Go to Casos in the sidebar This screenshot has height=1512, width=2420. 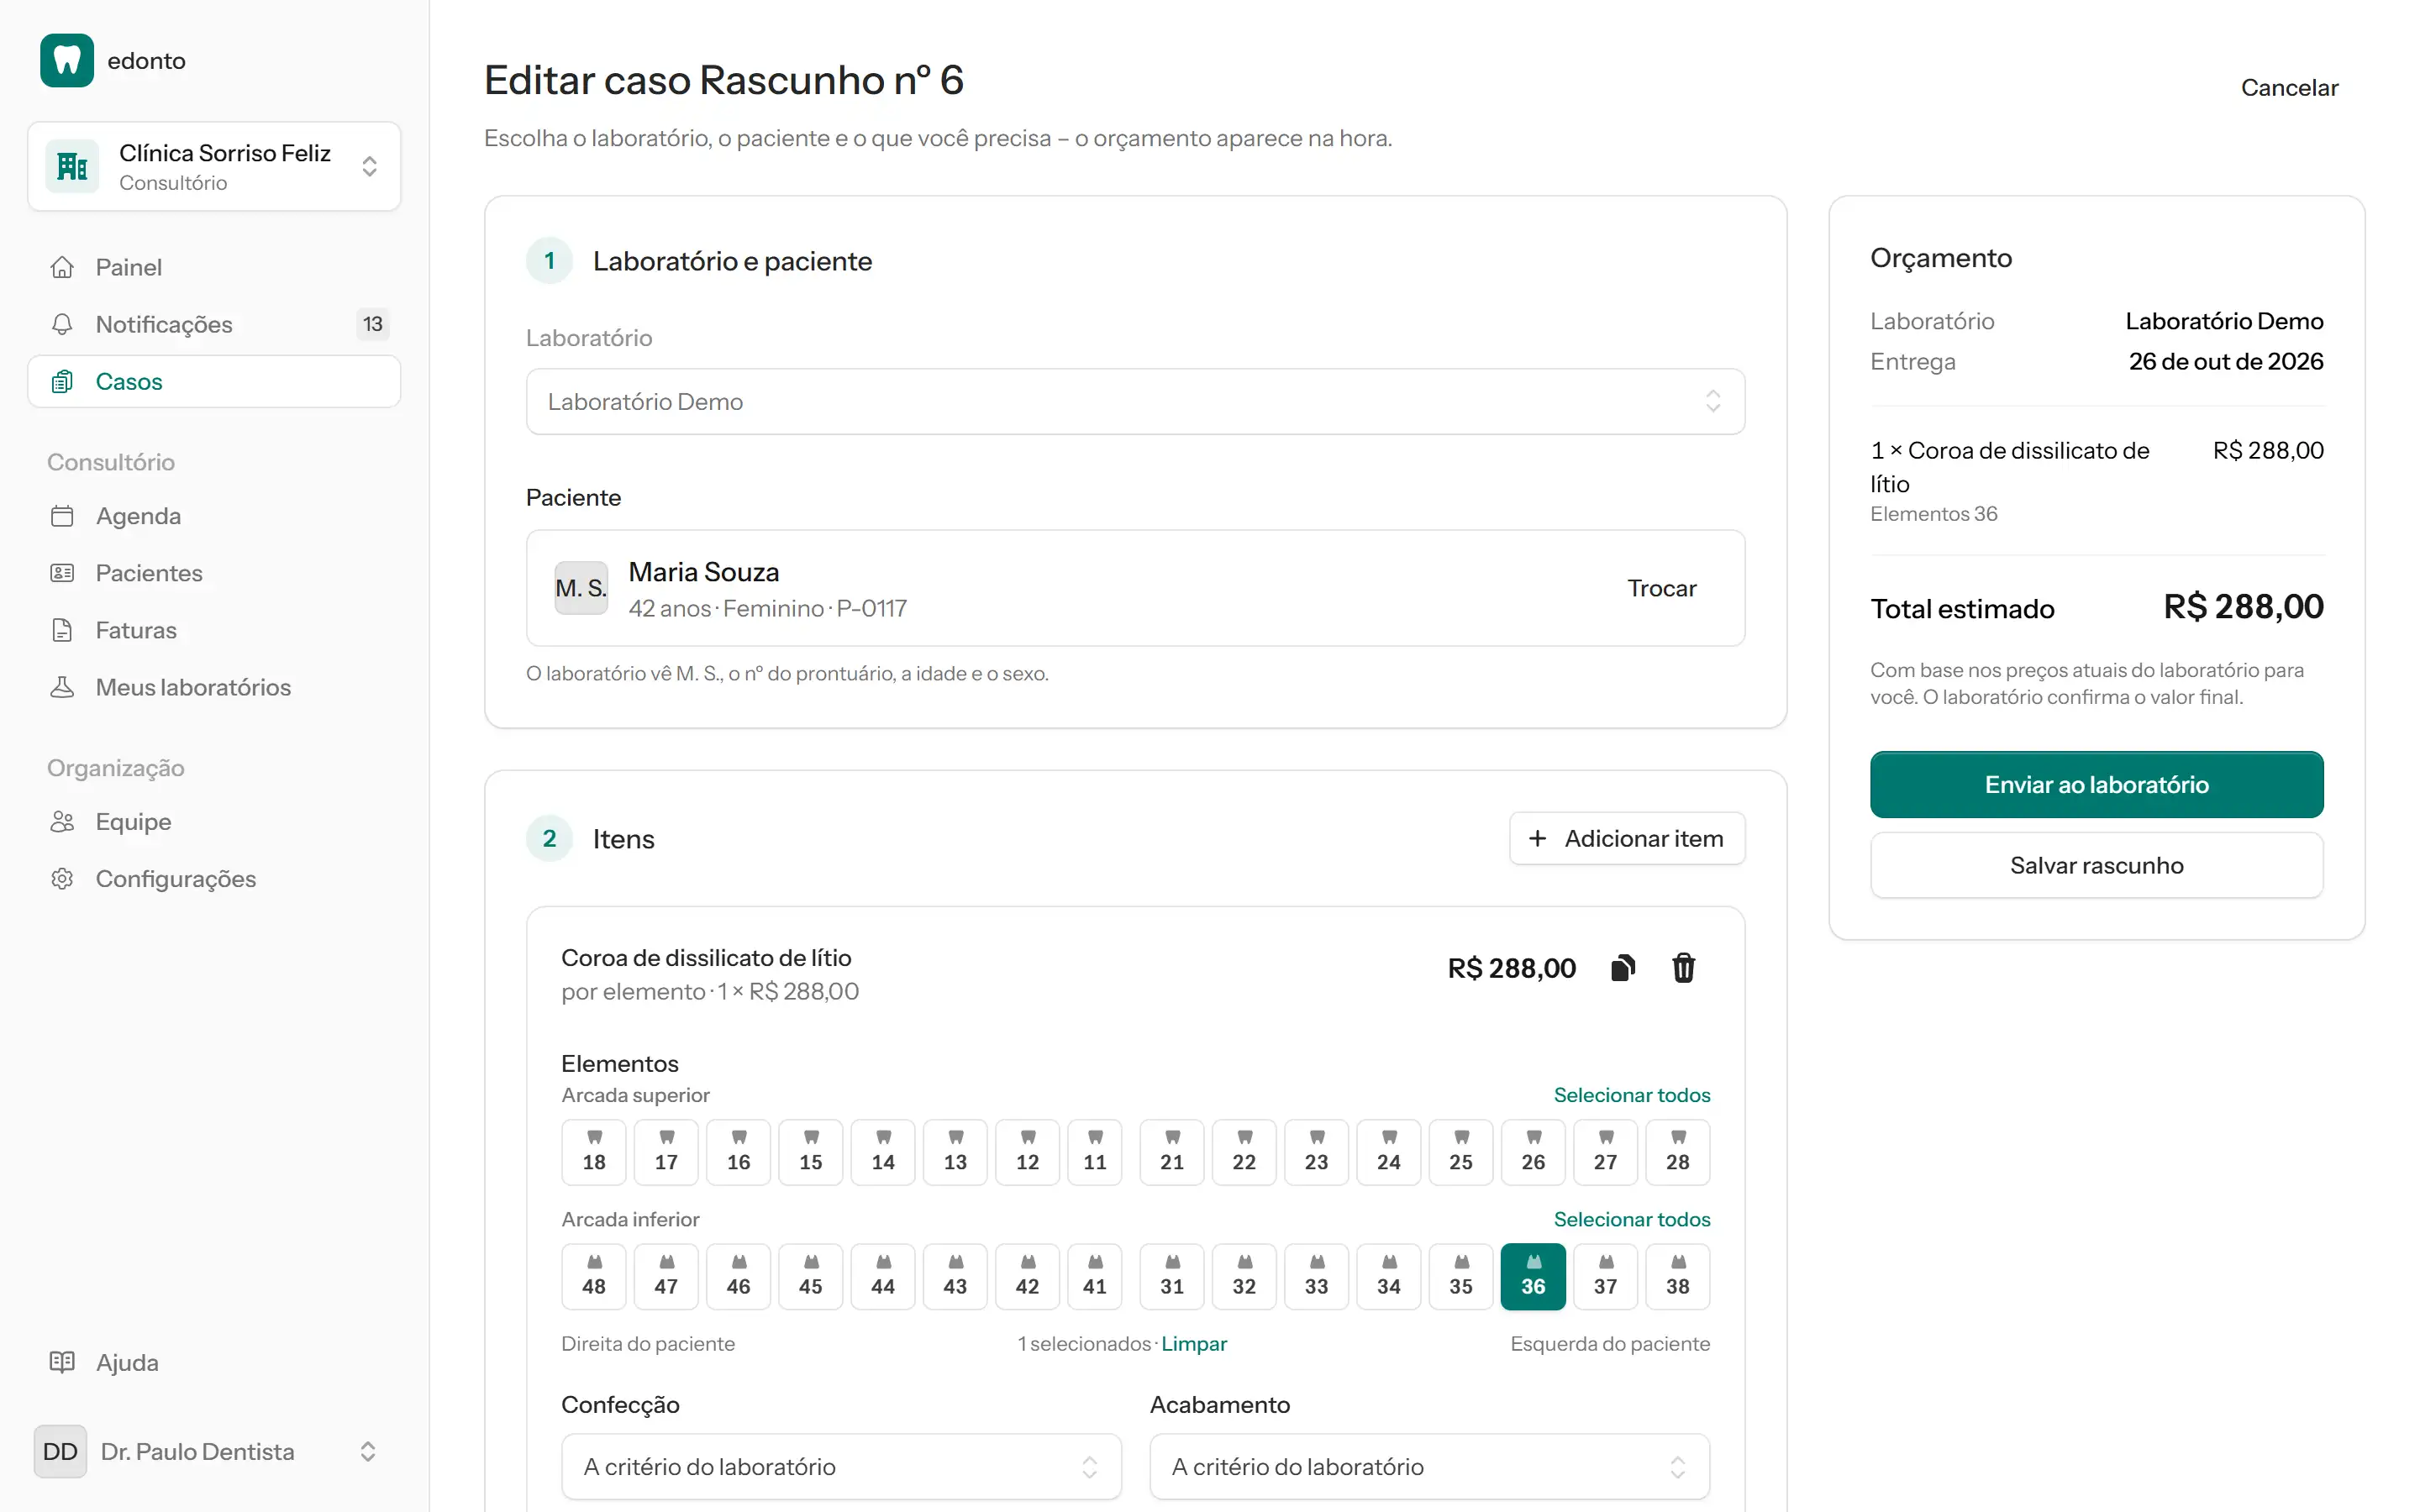(214, 381)
